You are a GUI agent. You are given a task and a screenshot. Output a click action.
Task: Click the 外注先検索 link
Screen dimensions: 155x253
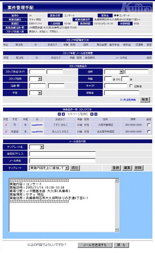click(128, 100)
